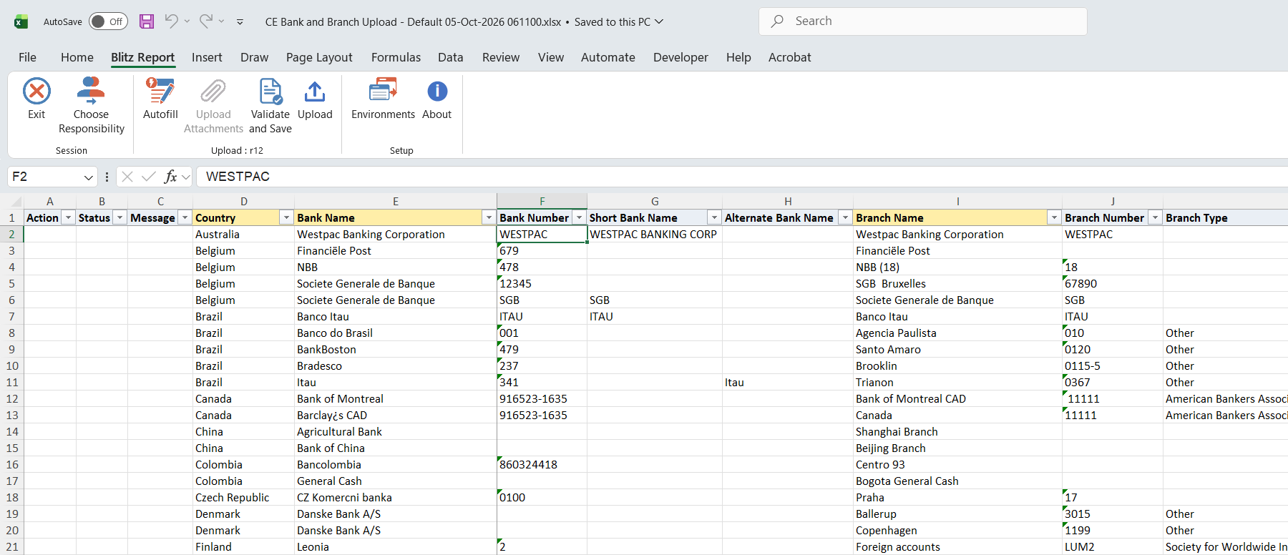The width and height of the screenshot is (1288, 555).
Task: Switch to the Developer tab
Action: pos(680,57)
